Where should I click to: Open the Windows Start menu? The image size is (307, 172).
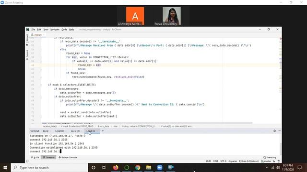click(5, 168)
